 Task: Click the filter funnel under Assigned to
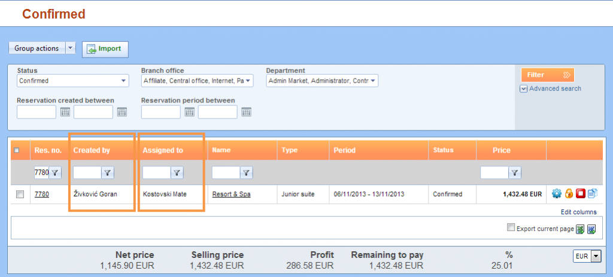(177, 172)
